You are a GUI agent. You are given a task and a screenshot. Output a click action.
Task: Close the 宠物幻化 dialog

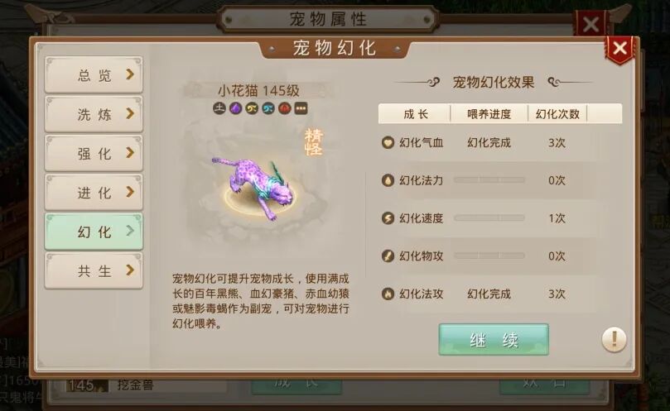coord(619,49)
